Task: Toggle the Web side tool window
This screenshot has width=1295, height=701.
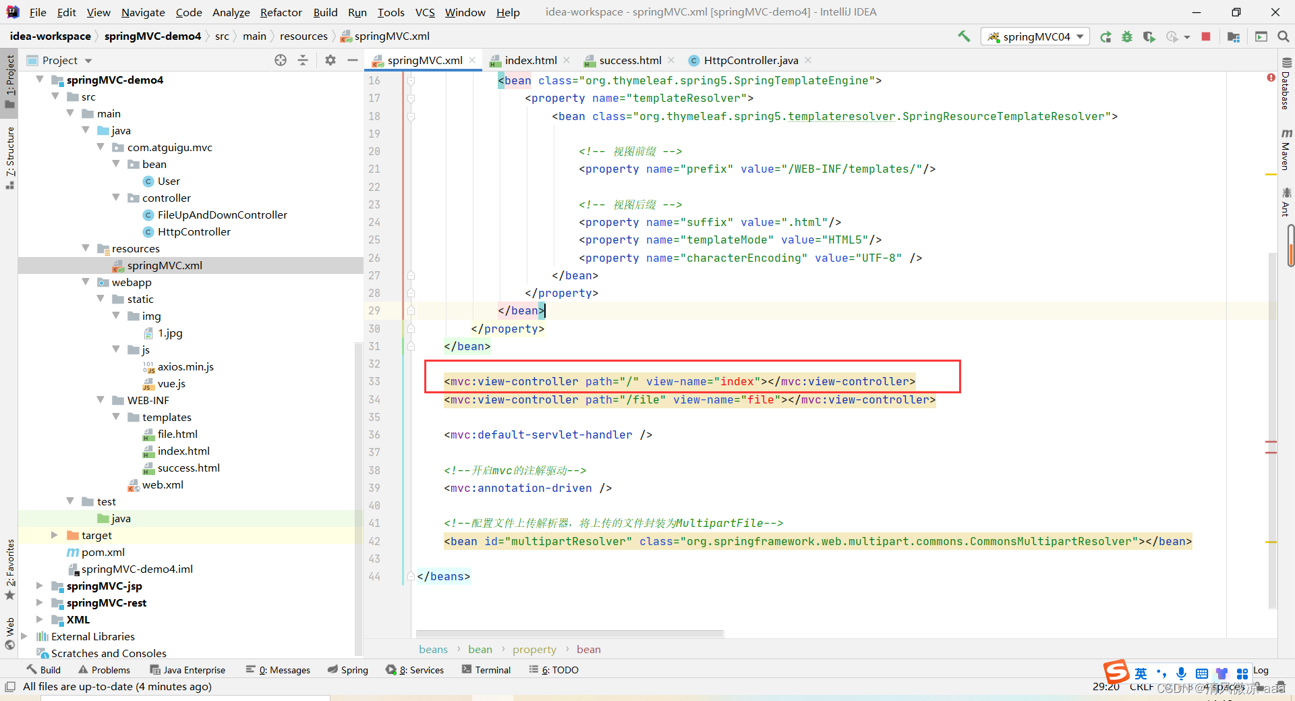Action: 9,634
